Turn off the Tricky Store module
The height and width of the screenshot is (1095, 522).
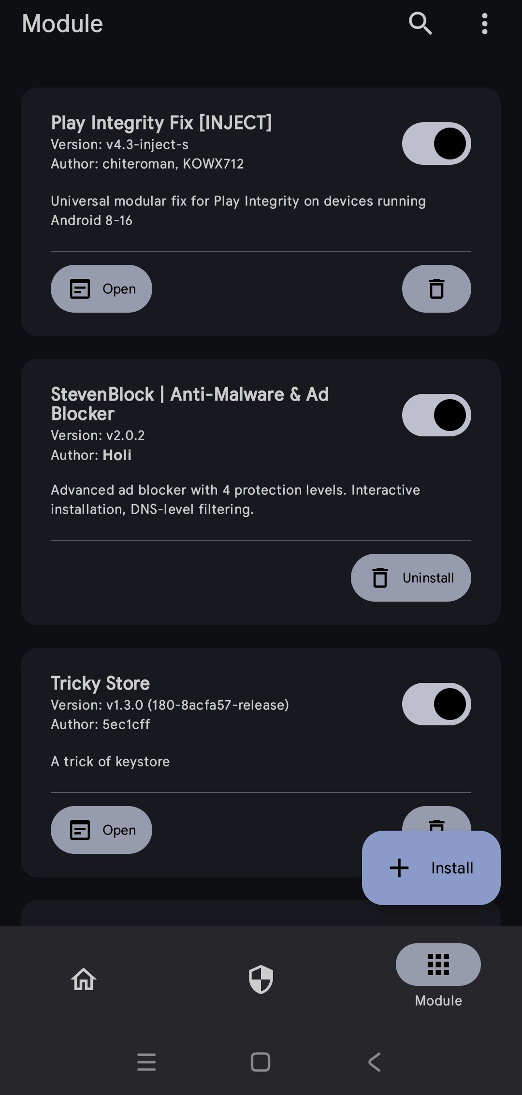pyautogui.click(x=436, y=704)
